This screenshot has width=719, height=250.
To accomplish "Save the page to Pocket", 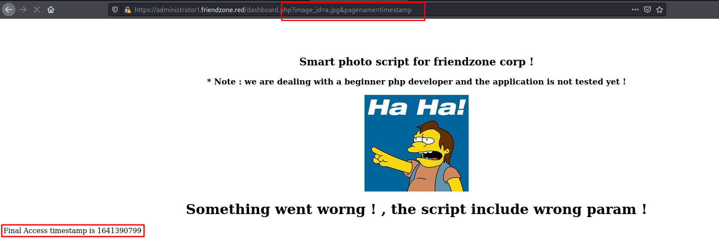I will (647, 10).
